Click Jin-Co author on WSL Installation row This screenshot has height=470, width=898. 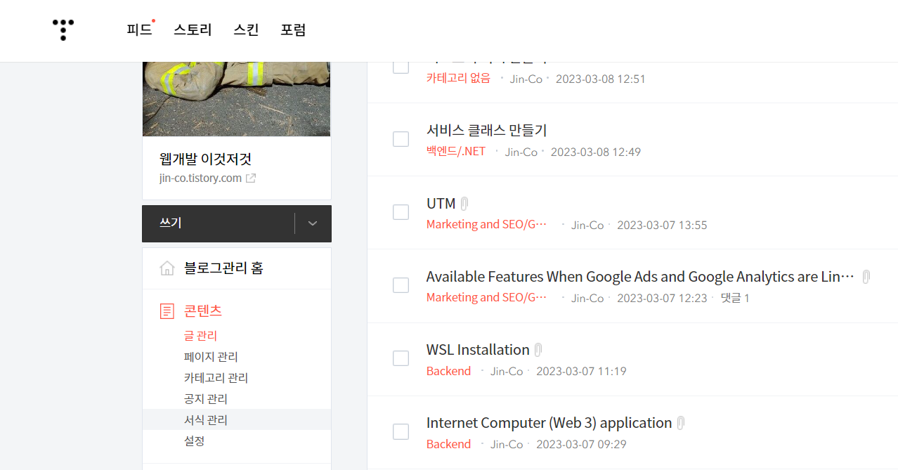pyautogui.click(x=507, y=372)
